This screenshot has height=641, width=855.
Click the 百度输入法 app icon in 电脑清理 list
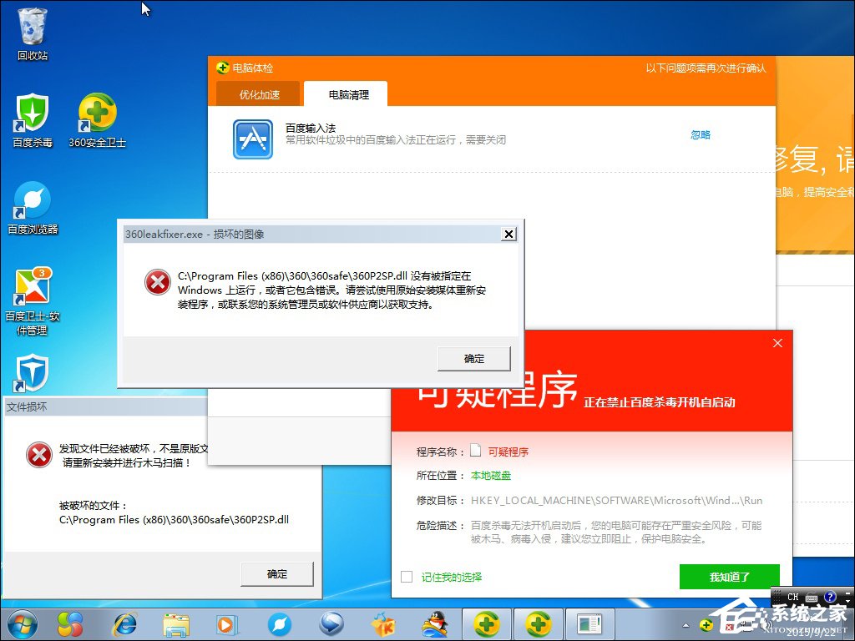coord(252,138)
